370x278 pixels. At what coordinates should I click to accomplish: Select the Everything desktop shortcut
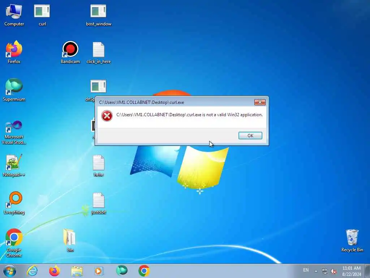[x=14, y=203]
